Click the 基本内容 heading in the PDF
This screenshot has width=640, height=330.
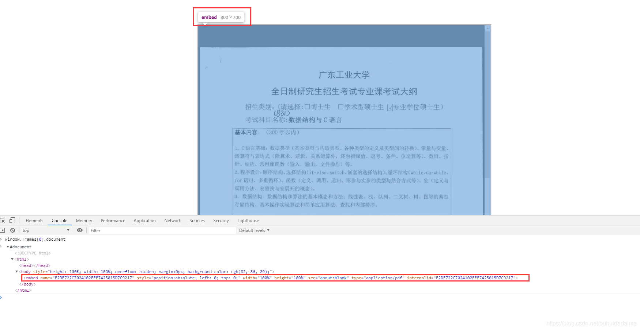click(x=246, y=132)
